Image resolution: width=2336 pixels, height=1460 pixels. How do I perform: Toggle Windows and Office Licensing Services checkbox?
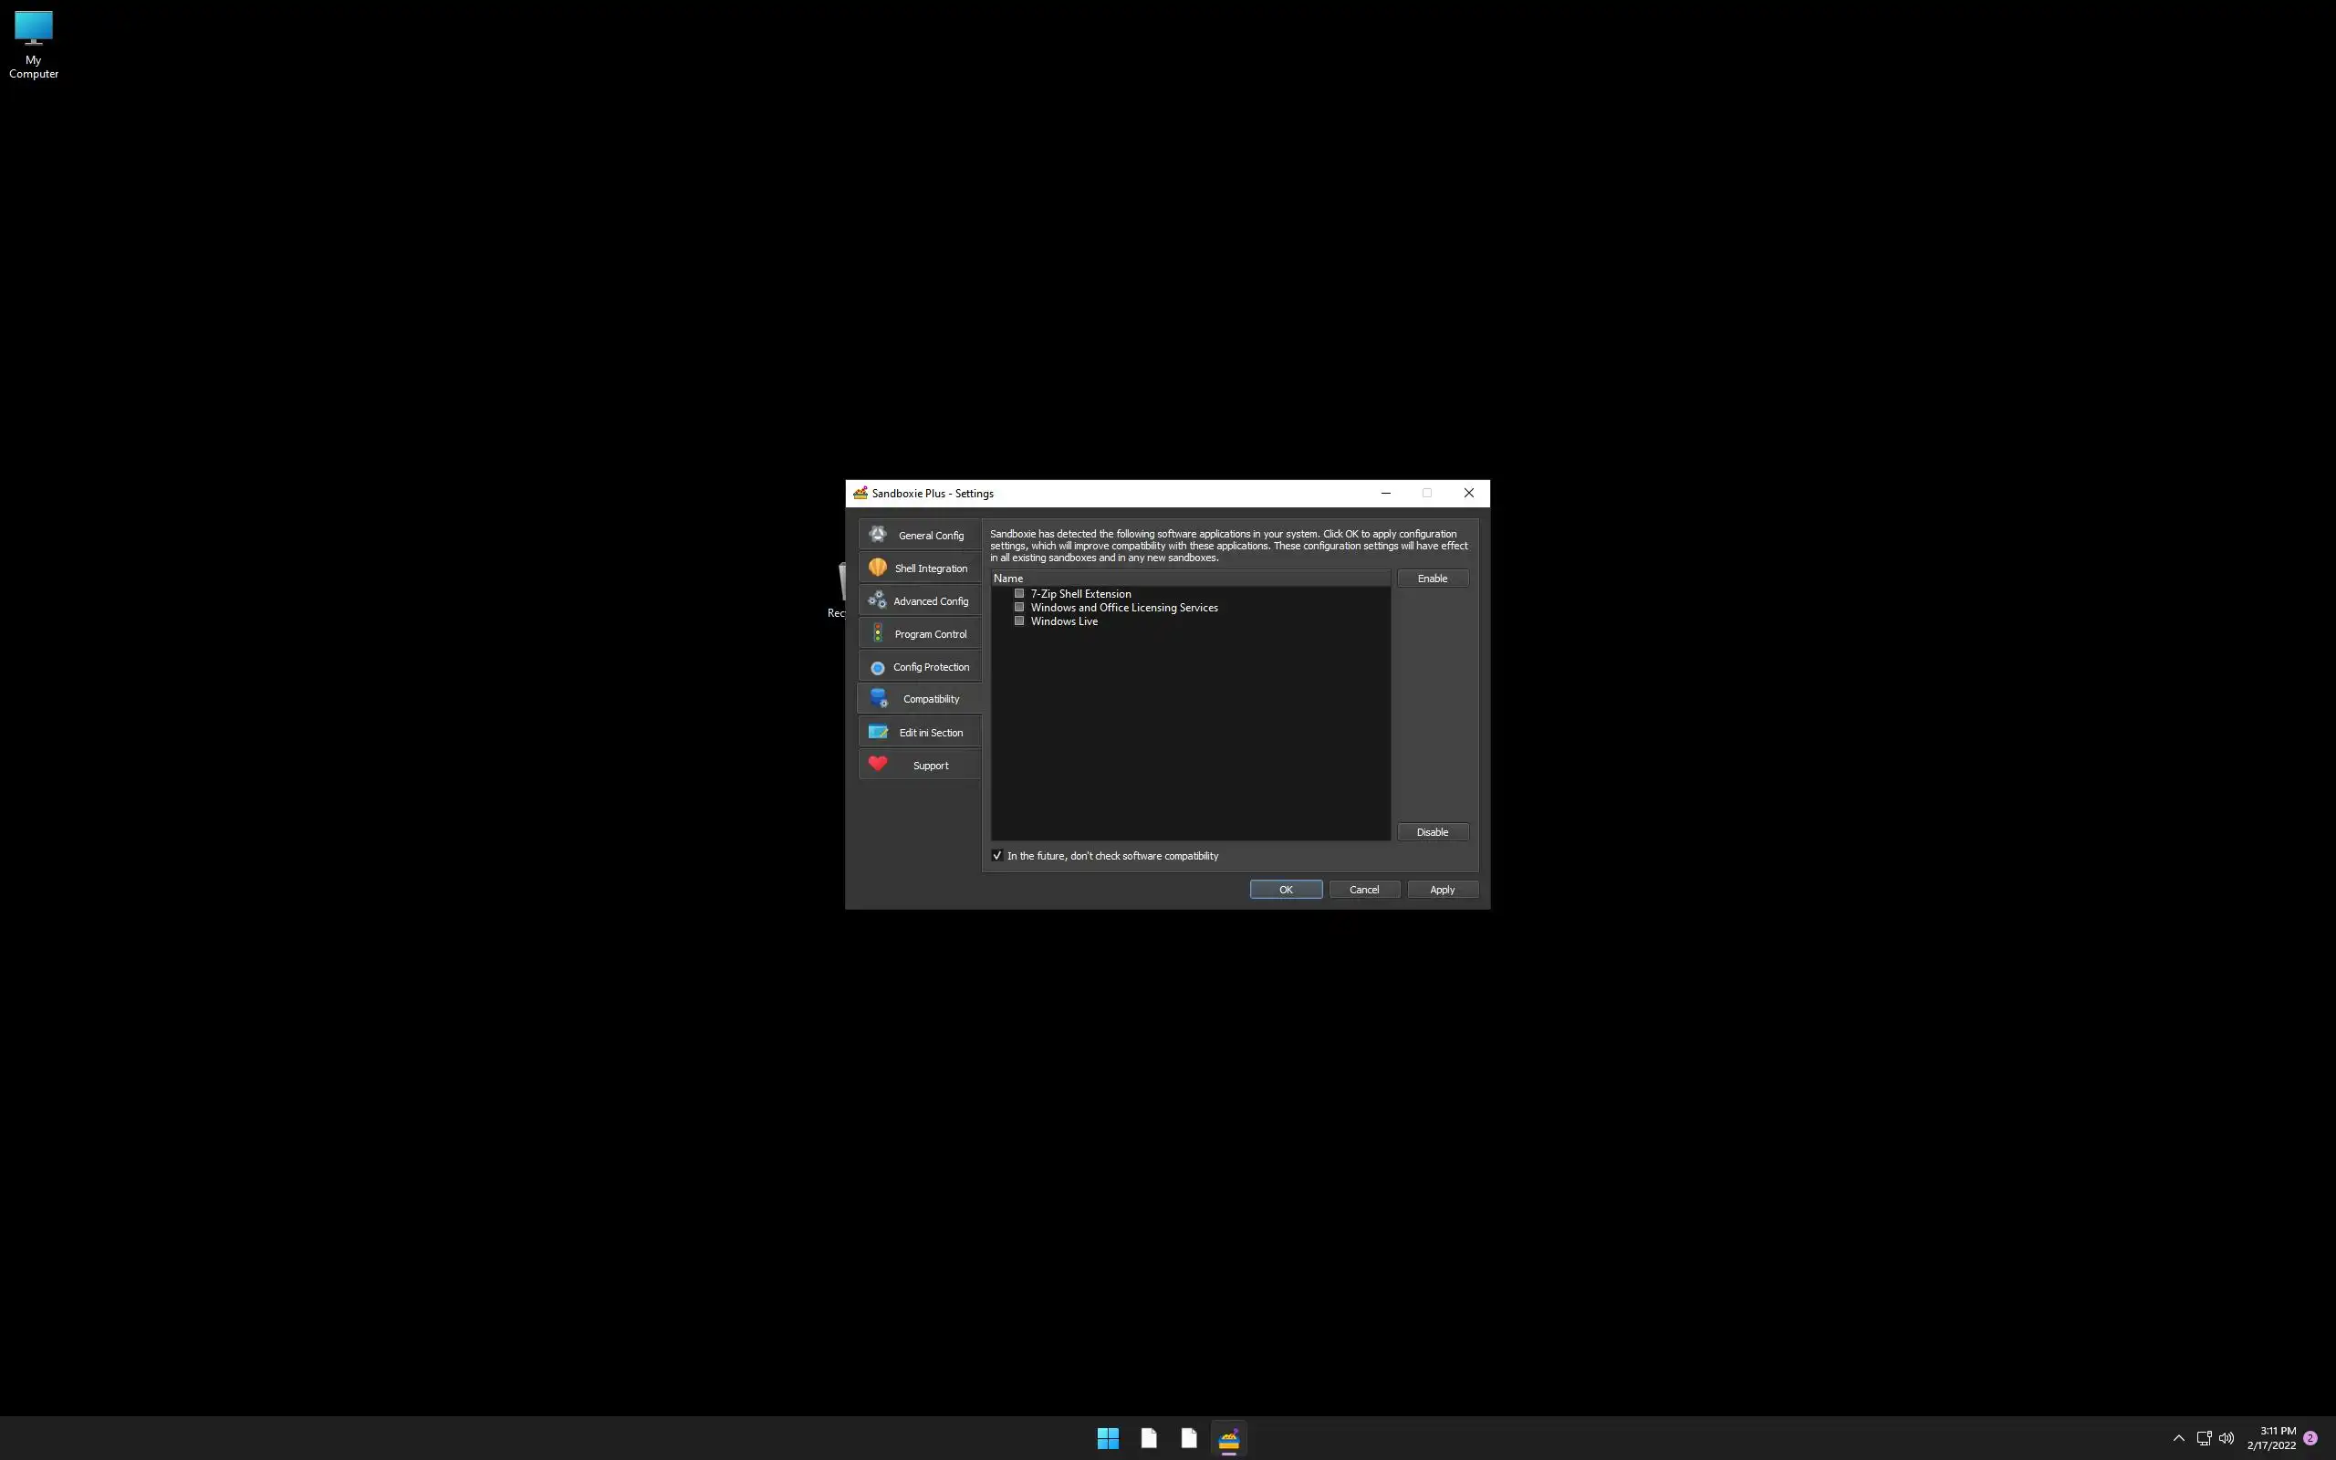(1018, 608)
